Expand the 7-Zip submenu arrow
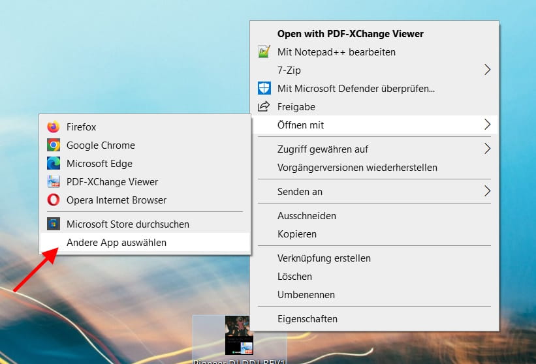 pos(488,70)
